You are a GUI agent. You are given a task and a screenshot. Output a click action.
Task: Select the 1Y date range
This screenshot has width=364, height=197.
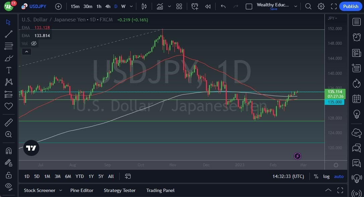pos(91,176)
